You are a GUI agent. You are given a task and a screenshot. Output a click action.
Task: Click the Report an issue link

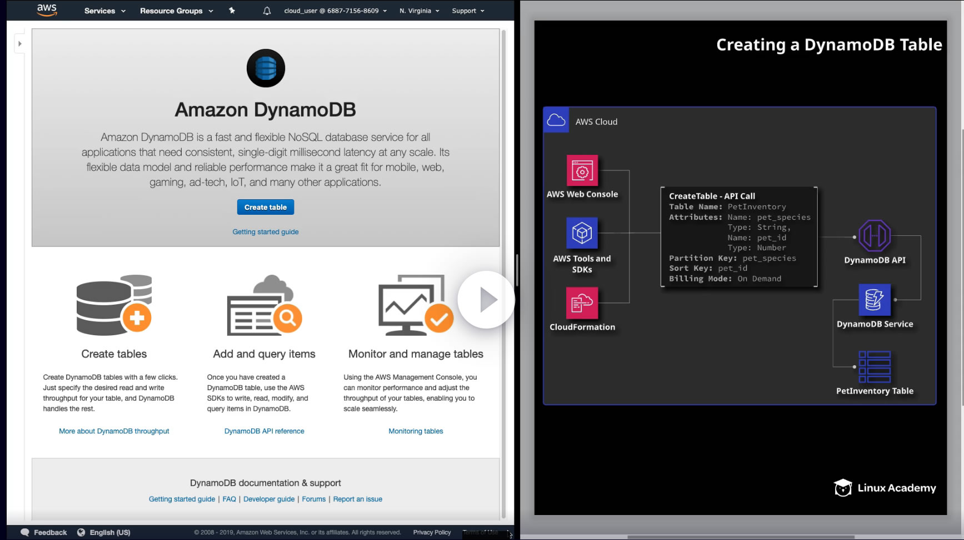[358, 499]
